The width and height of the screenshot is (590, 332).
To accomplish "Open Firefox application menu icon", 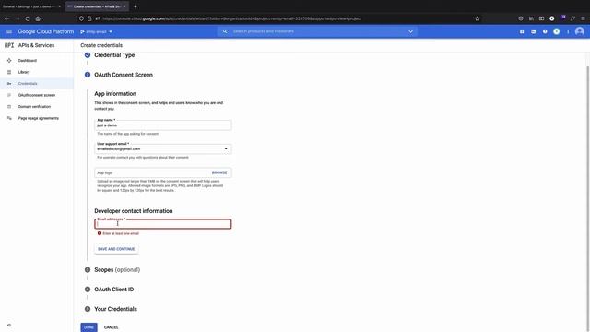I will pyautogui.click(x=583, y=18).
